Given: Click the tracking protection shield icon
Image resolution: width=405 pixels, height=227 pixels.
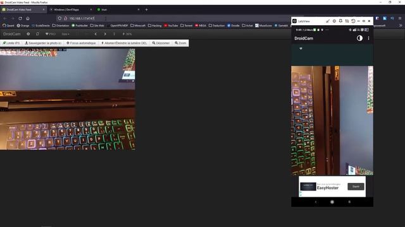Looking at the screenshot, I should point(59,18).
